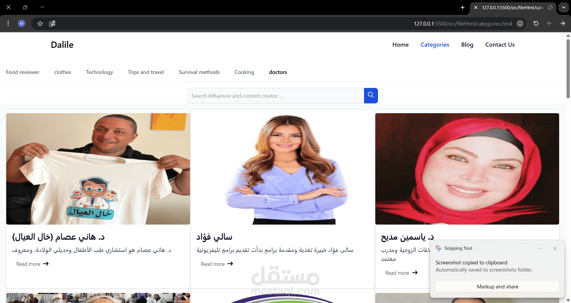
Task: Select the clothes category
Action: [x=63, y=72]
